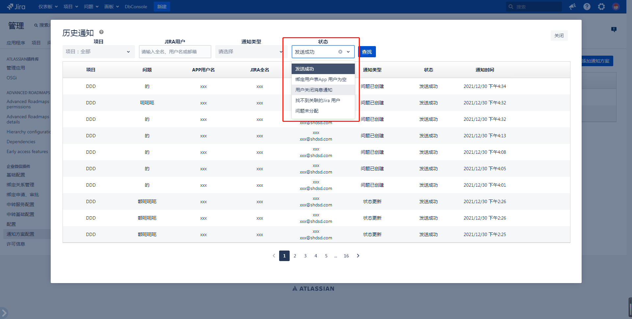Image resolution: width=632 pixels, height=319 pixels.
Task: Click help icon beside 历史通知 title
Action: 101,32
